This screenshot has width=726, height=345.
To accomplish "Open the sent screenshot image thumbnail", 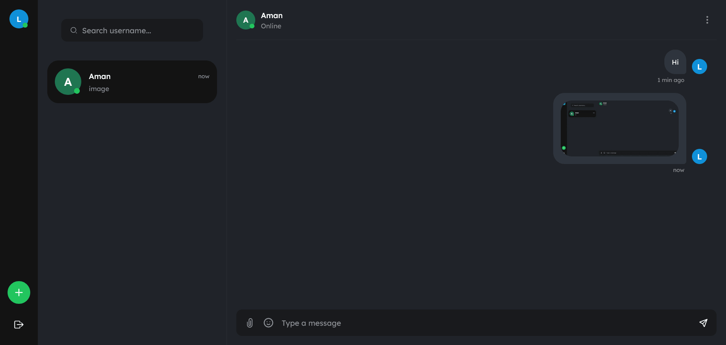I will click(x=620, y=128).
